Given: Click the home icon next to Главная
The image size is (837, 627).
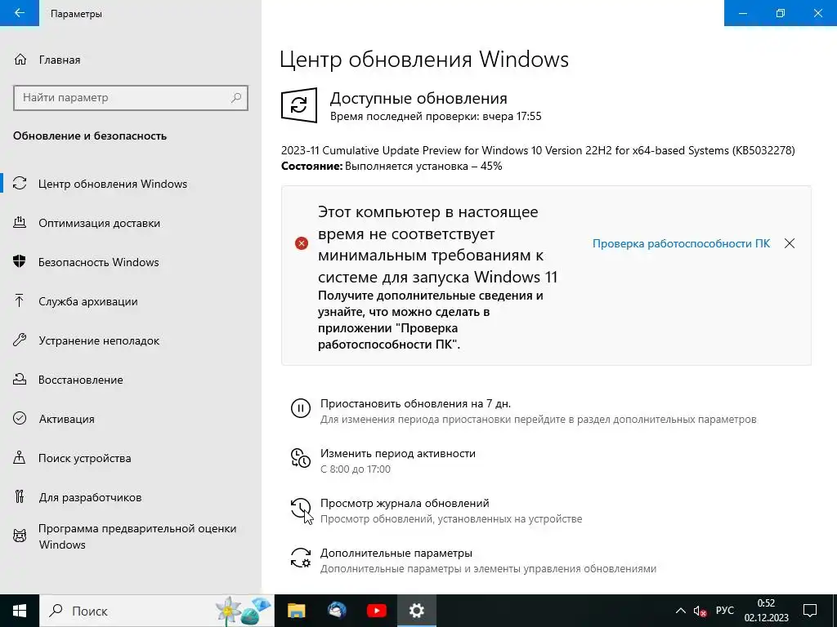Looking at the screenshot, I should point(20,60).
